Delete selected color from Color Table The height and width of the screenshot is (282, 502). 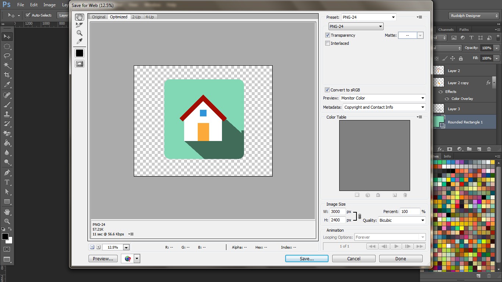(x=405, y=195)
